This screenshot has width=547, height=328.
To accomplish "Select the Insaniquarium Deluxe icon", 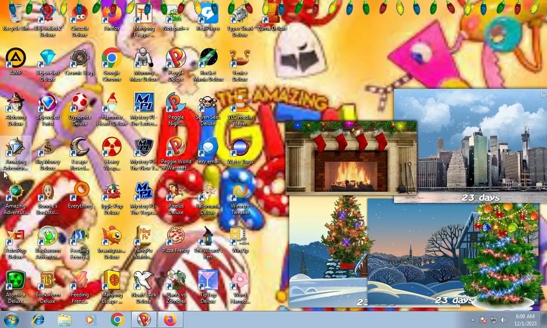I will pyautogui.click(x=112, y=242).
